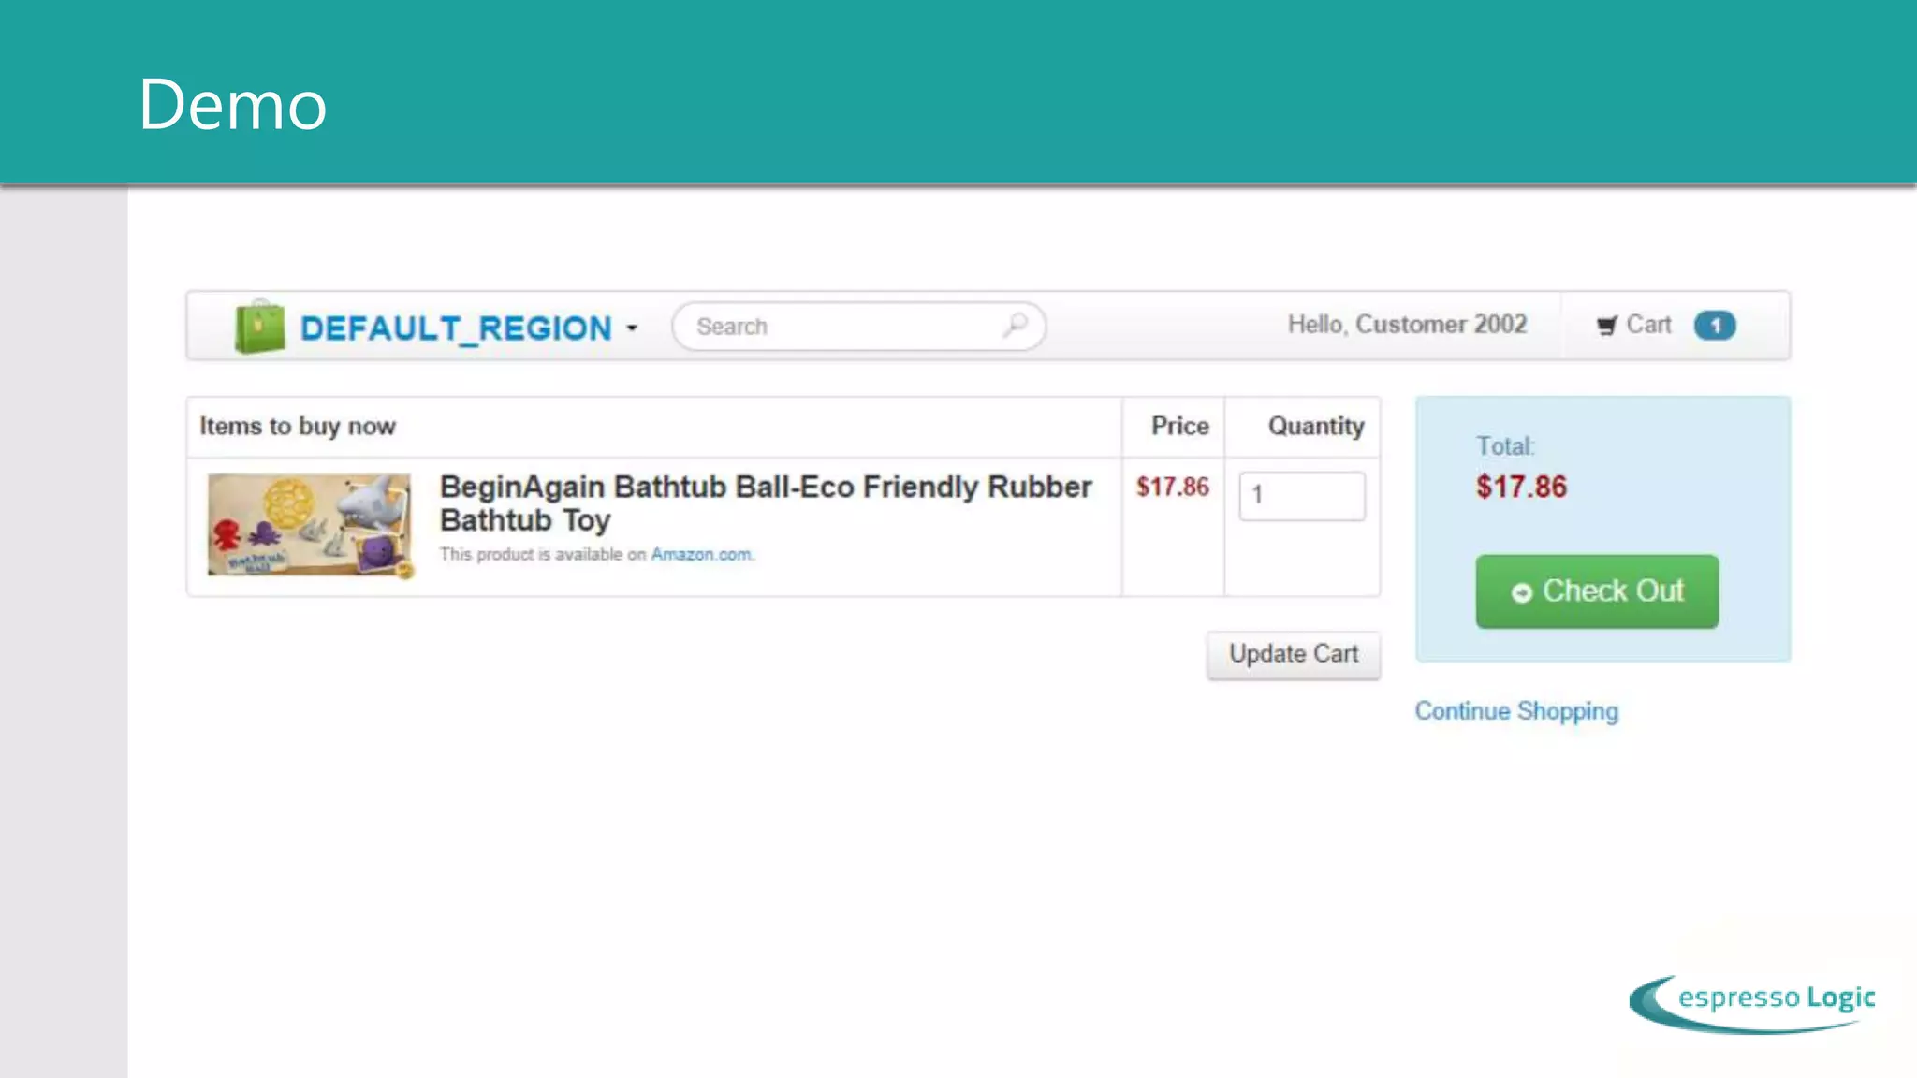The height and width of the screenshot is (1078, 1917).
Task: Click the Quantity column header
Action: [1315, 427]
